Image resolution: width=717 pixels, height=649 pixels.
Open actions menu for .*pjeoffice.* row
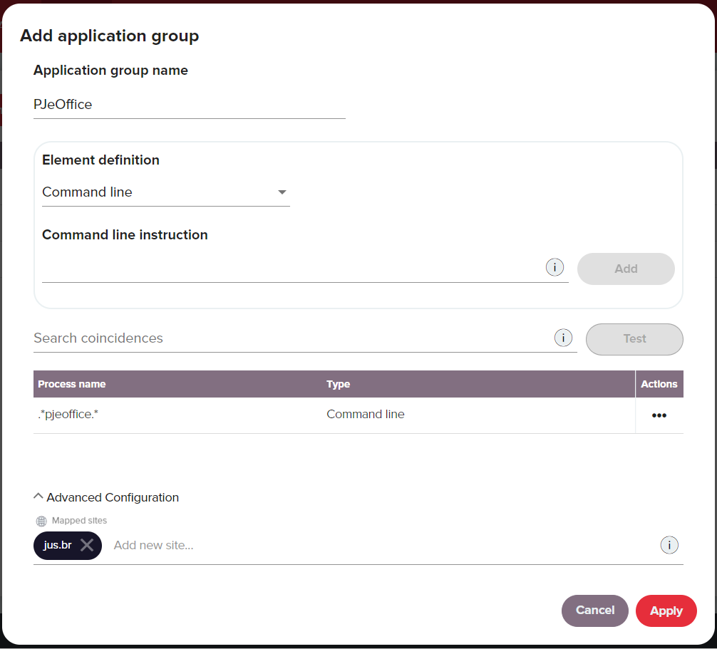point(659,415)
